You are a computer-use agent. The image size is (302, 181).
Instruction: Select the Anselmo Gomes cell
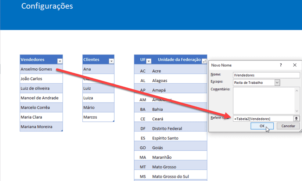coord(37,69)
